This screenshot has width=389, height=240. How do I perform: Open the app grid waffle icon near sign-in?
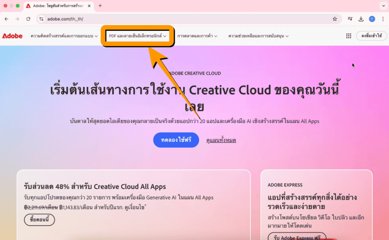click(349, 36)
